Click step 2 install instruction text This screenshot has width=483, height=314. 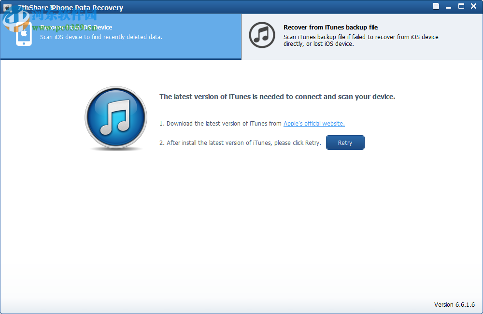(x=241, y=143)
